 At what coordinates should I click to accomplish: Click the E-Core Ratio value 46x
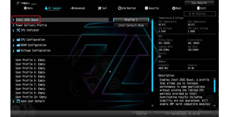(194, 43)
